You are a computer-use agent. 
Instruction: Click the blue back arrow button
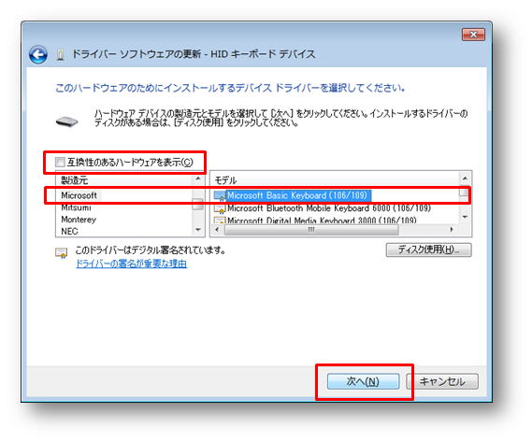click(x=38, y=54)
